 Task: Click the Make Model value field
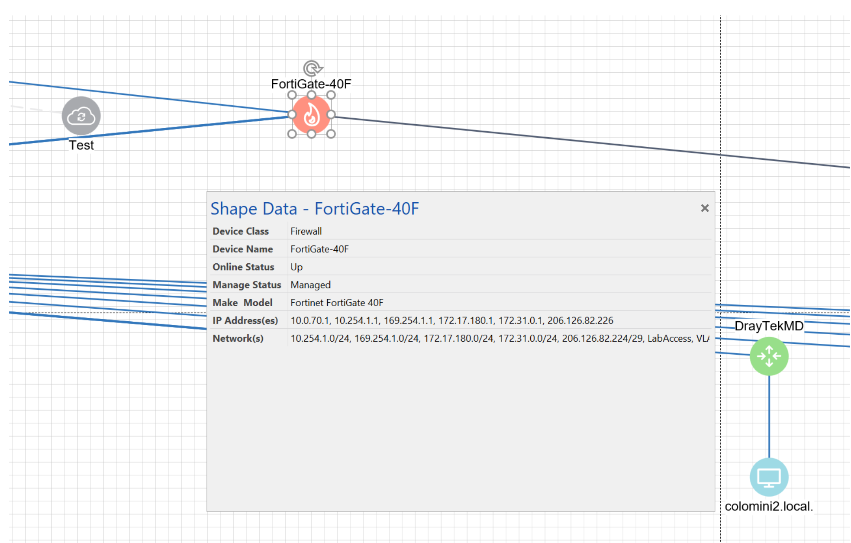tap(500, 303)
